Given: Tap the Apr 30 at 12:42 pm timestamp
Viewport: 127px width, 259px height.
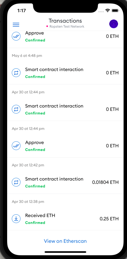Looking at the screenshot, I should click(x=28, y=165).
